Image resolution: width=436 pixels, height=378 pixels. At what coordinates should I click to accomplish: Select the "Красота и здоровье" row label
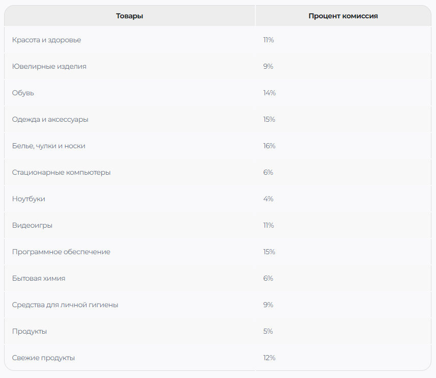46,40
